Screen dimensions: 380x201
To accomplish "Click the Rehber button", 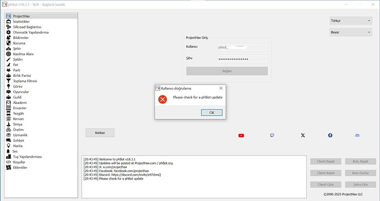I will click(x=100, y=133).
